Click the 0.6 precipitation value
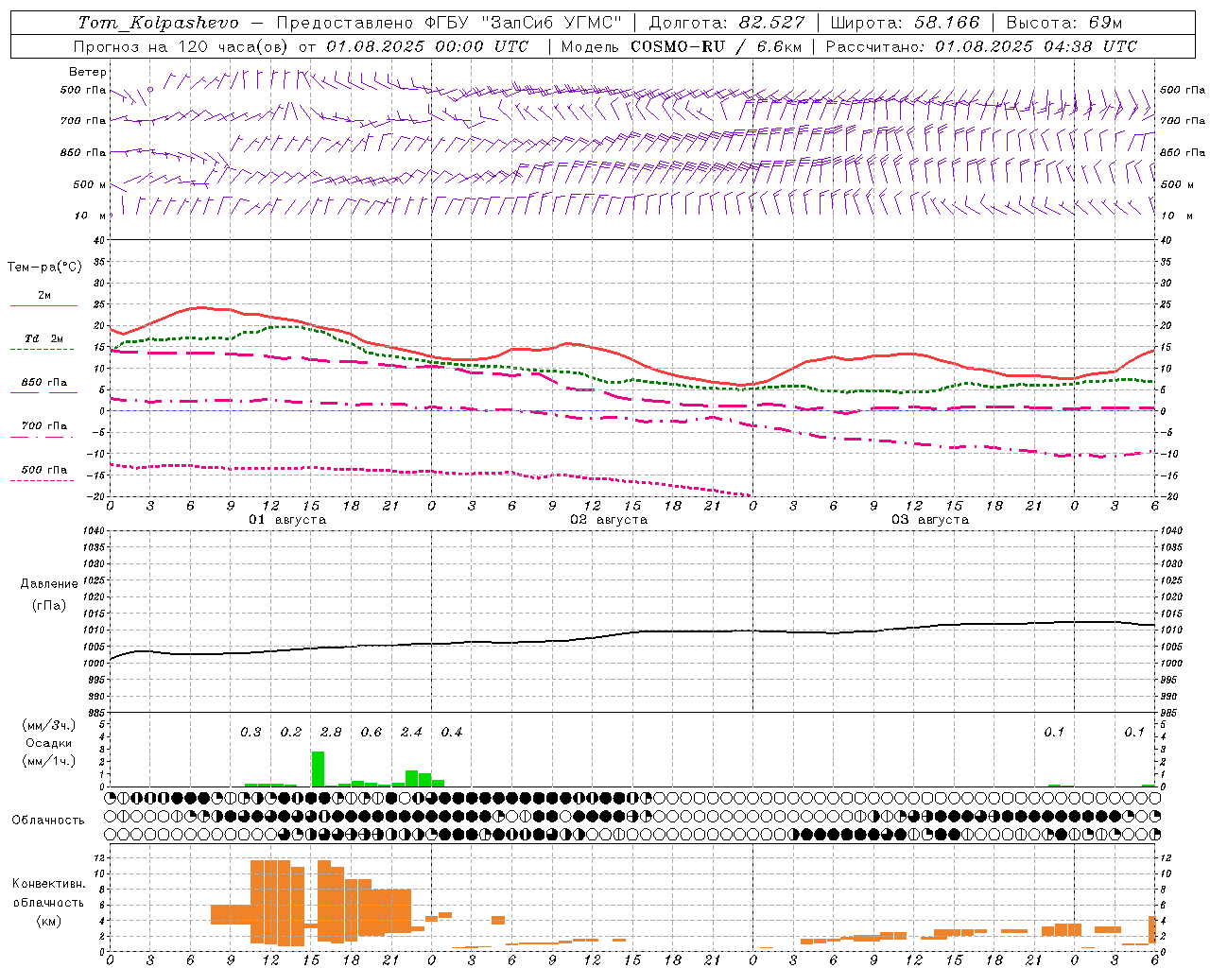This screenshot has width=1210, height=968. pos(372,733)
